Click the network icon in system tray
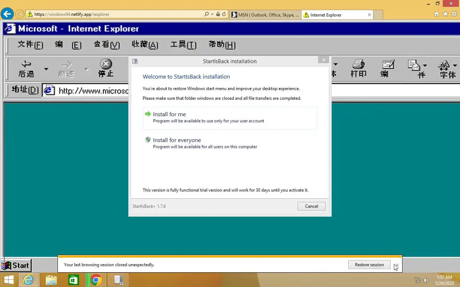 (418, 280)
